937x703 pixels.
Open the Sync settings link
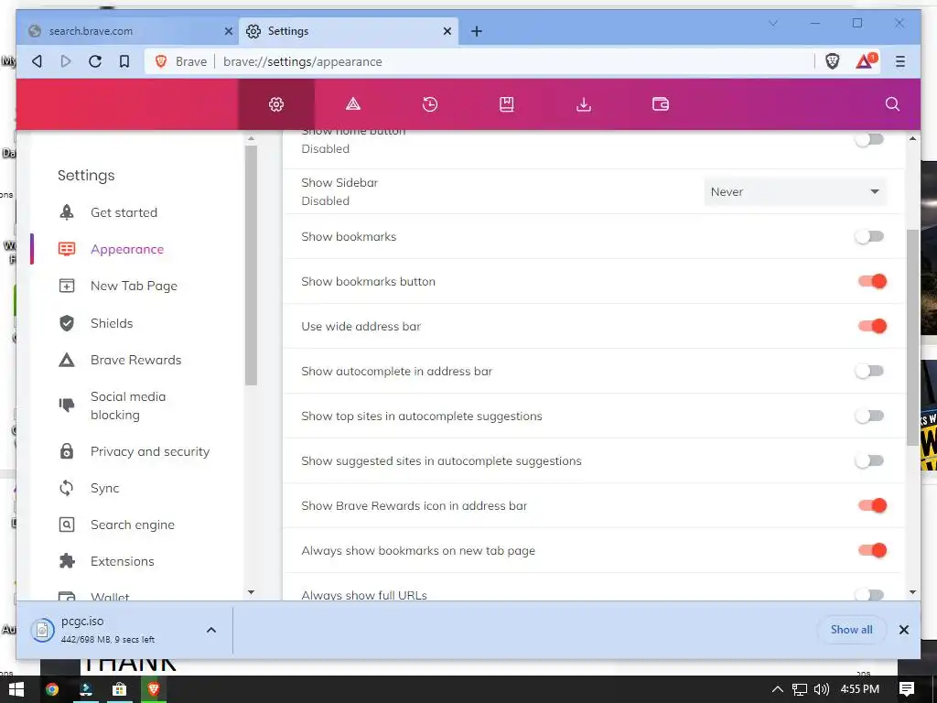tap(104, 488)
